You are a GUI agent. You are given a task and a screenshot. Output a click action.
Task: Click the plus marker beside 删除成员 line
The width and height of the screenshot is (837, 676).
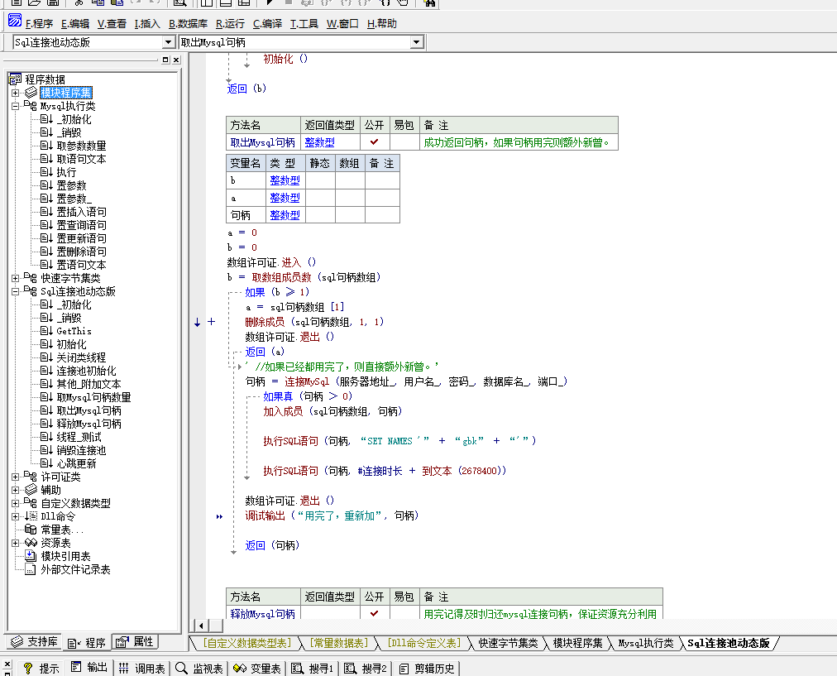tap(212, 321)
